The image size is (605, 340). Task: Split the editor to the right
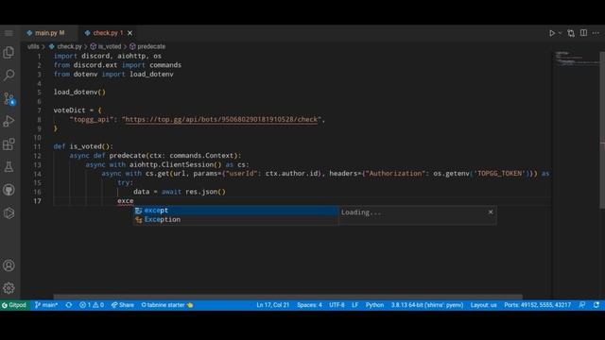tap(583, 33)
